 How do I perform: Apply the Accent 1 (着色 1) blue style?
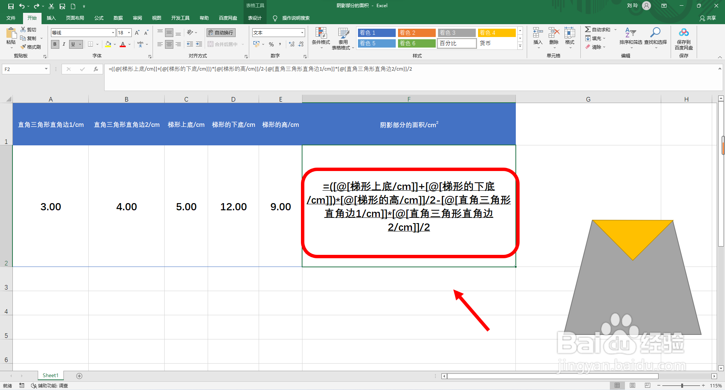click(376, 33)
